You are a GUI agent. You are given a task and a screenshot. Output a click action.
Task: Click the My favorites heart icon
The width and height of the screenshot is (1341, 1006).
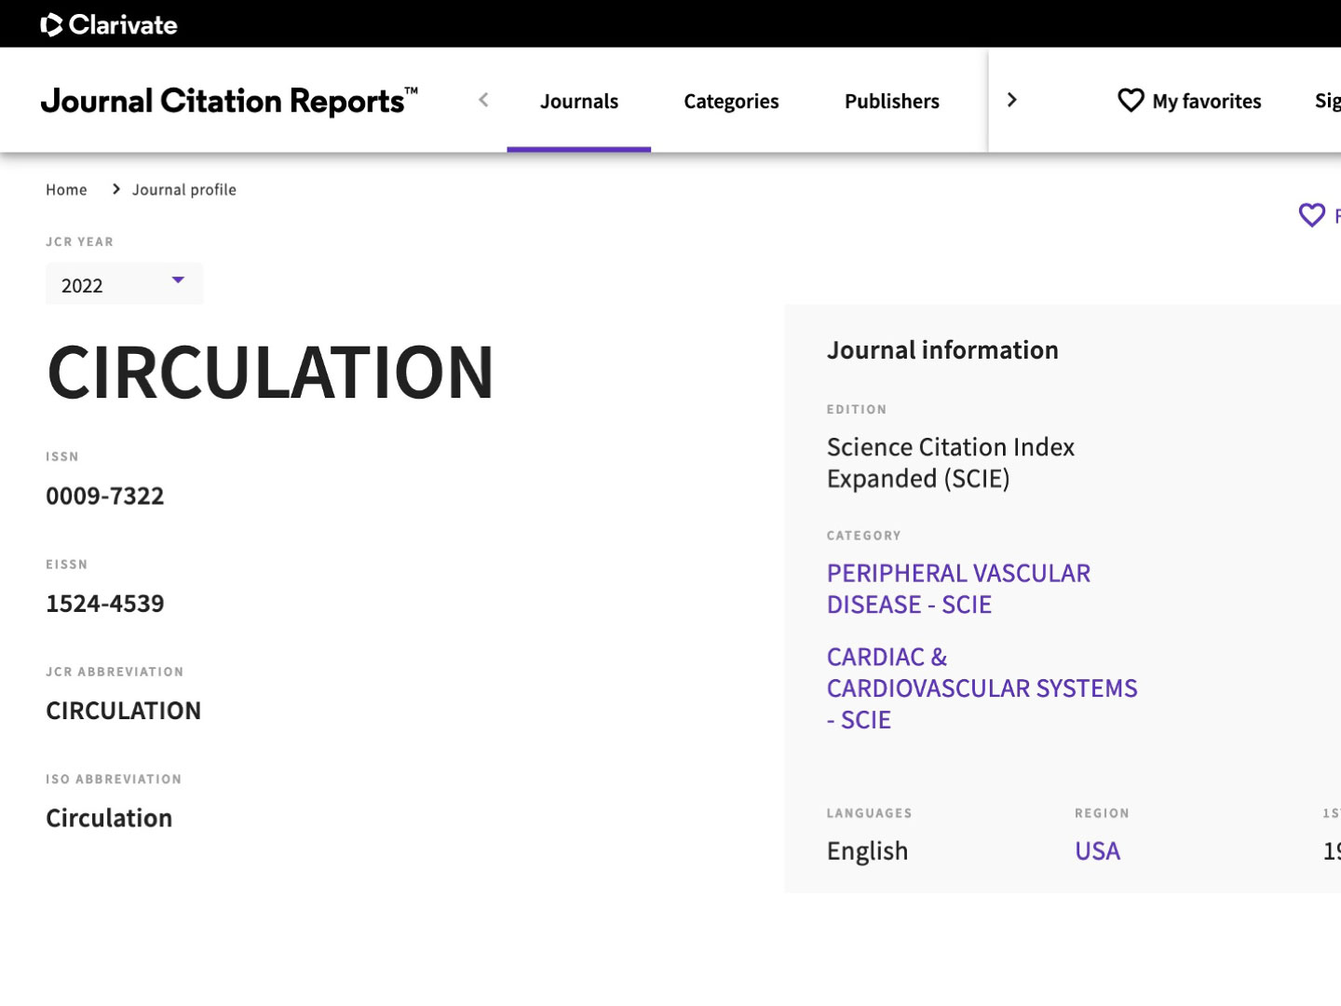[x=1131, y=101]
